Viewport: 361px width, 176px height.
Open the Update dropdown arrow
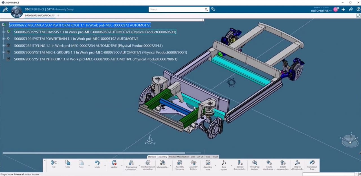coord(122,166)
